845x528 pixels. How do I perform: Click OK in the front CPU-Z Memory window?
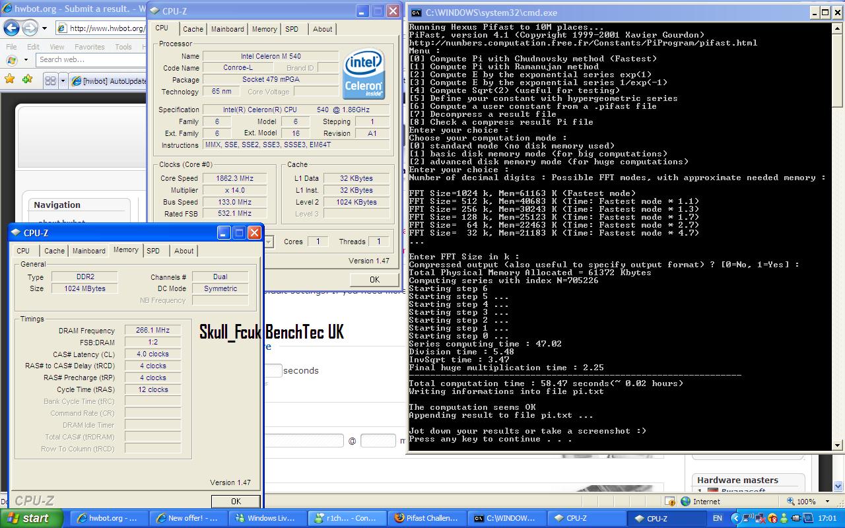pos(236,502)
